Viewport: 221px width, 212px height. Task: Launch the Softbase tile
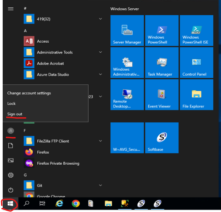click(x=162, y=138)
